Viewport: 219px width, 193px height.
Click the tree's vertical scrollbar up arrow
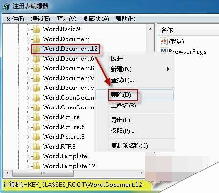coord(150,29)
